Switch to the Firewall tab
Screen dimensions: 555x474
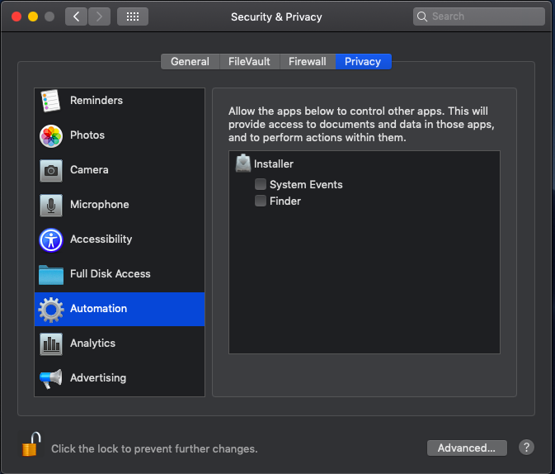308,62
